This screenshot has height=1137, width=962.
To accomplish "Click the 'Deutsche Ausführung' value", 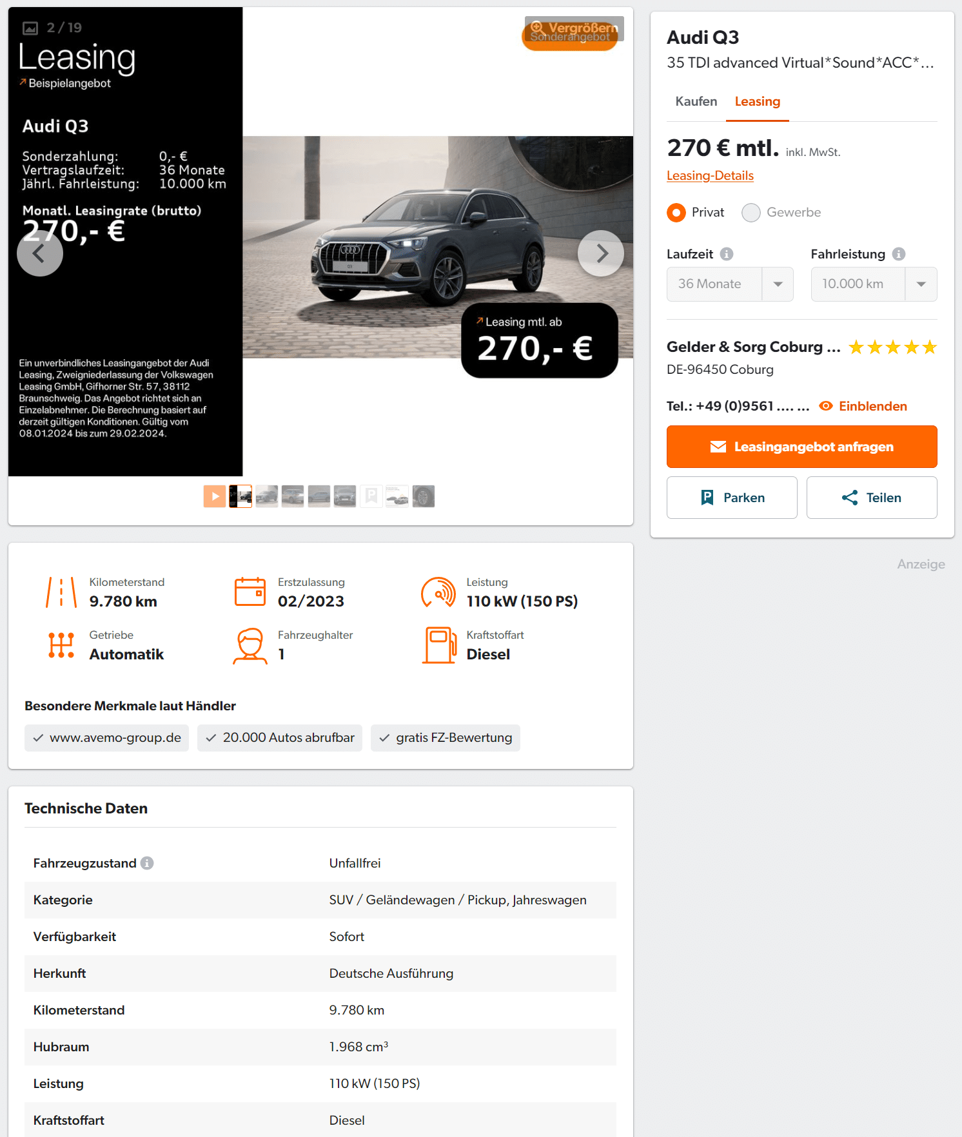I will click(x=391, y=973).
